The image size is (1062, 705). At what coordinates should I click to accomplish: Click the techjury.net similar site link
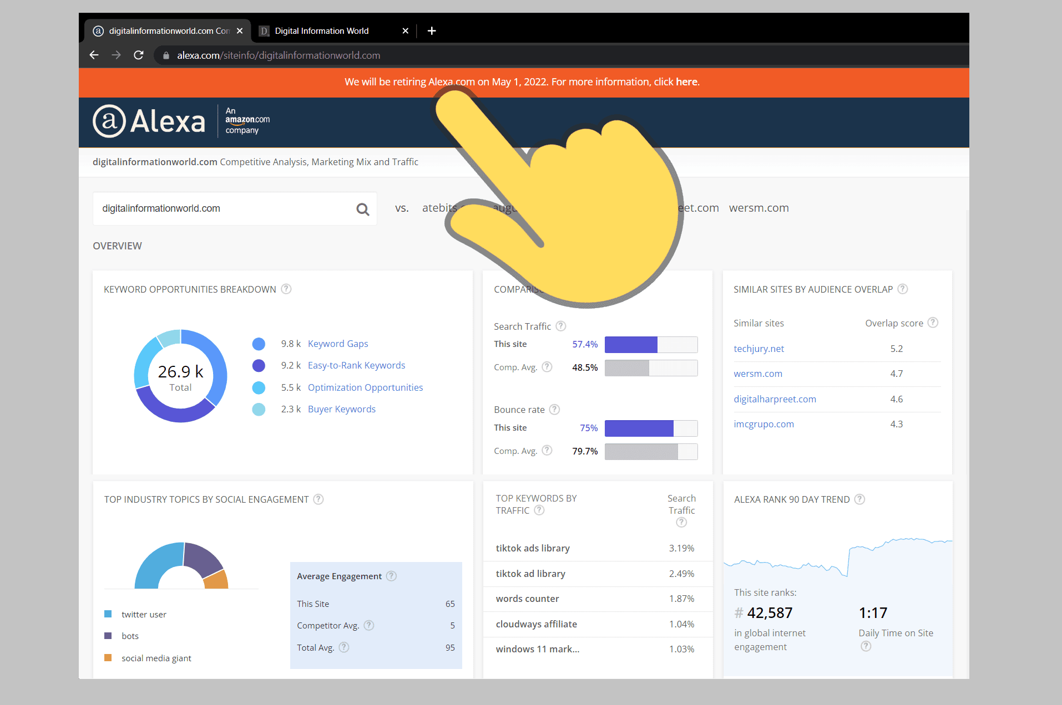point(758,349)
